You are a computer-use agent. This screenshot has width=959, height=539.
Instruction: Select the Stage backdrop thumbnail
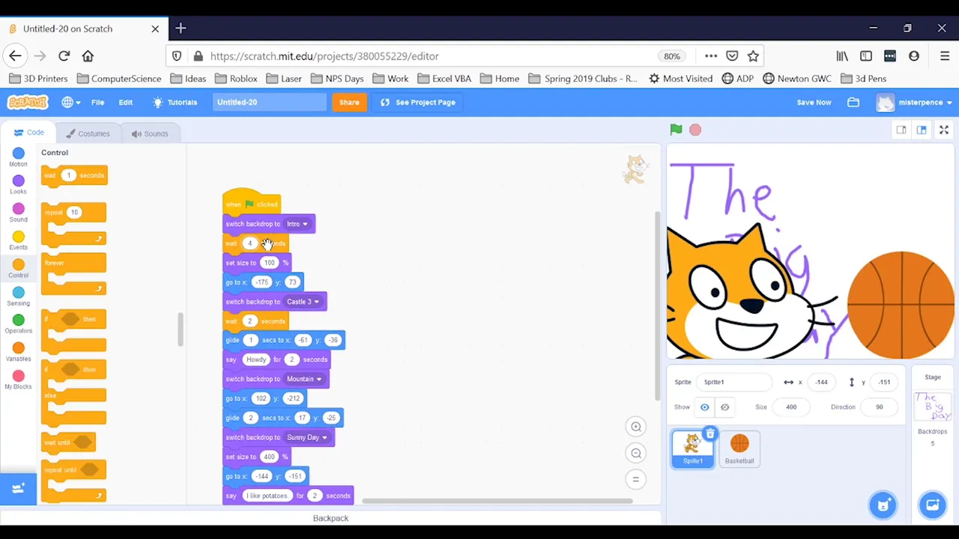pyautogui.click(x=932, y=406)
